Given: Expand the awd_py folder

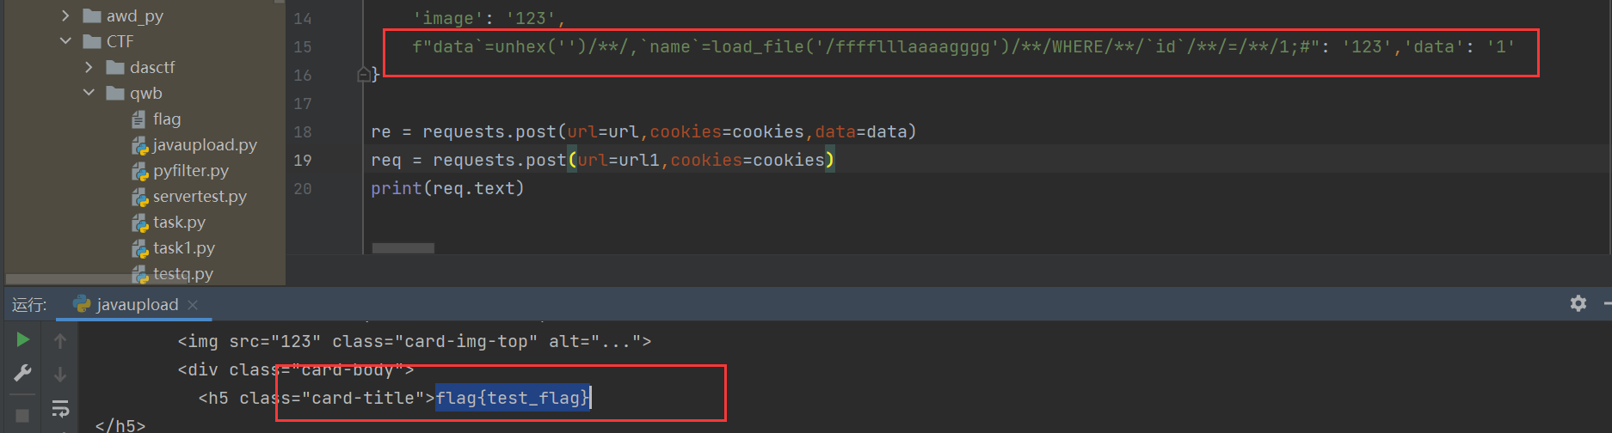Looking at the screenshot, I should click(x=65, y=15).
